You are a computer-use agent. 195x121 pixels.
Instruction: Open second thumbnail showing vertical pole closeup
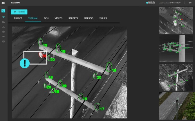point(176,49)
